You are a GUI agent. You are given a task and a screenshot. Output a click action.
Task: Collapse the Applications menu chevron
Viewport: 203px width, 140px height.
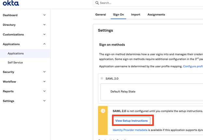click(x=44, y=44)
